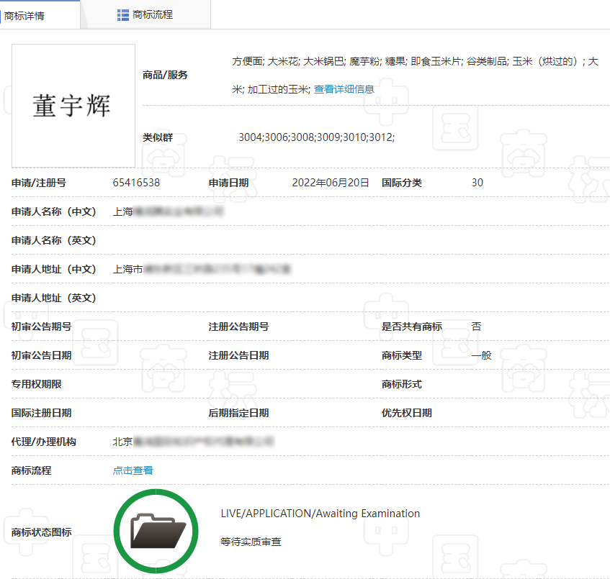Select the application date 2022年06月20日
This screenshot has width=610, height=579.
[331, 183]
